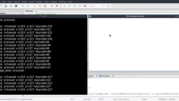Image resolution: width=179 pixels, height=101 pixels.
Task: Open the Help menu
Action: tap(70, 2)
